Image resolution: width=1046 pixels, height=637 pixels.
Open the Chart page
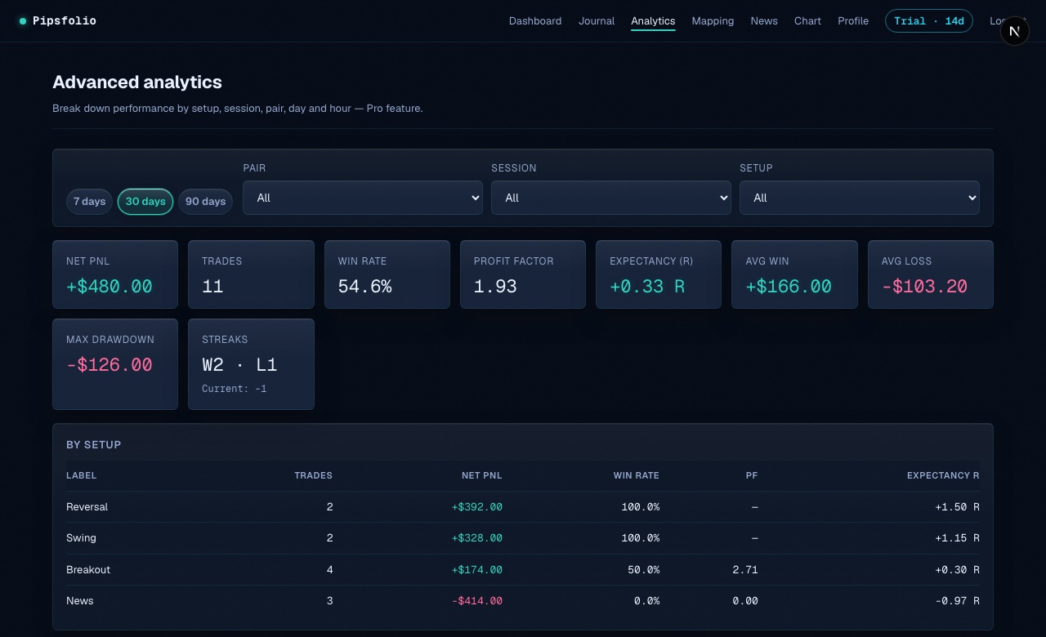pos(807,21)
